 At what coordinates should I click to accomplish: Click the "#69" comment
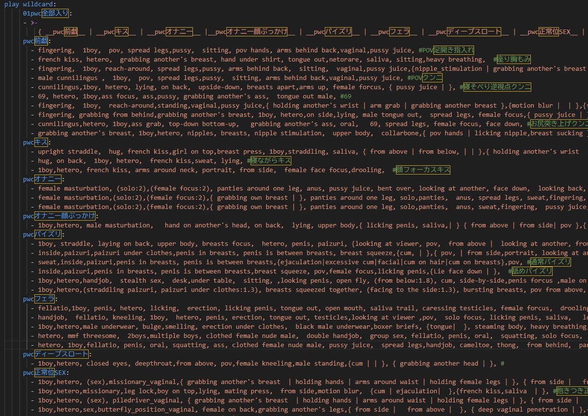point(347,96)
